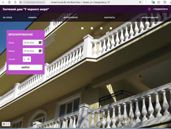Screen dimensions: 171x129
Task: Open the calendar icon for Выезд date
Action: tap(40, 51)
